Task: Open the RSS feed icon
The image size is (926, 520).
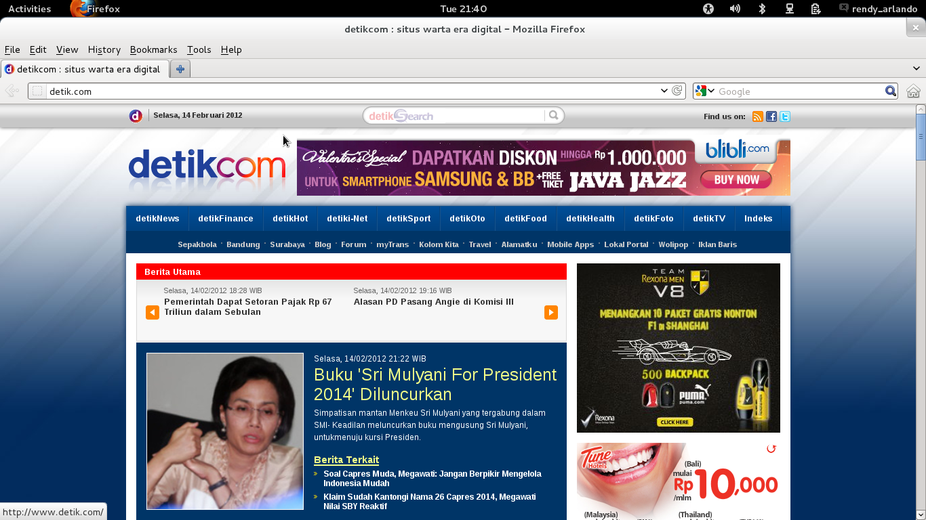Action: 758,116
